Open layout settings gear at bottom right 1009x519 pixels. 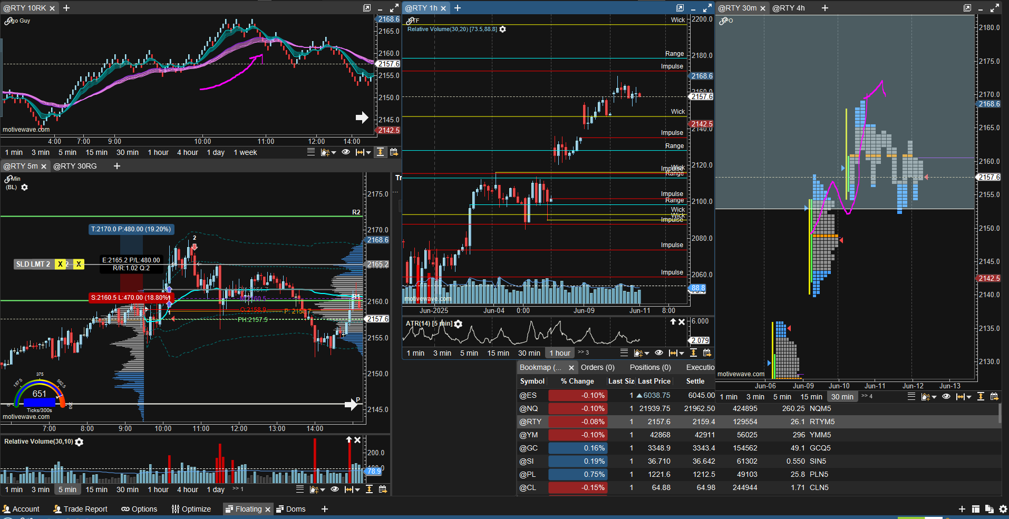pos(1003,509)
